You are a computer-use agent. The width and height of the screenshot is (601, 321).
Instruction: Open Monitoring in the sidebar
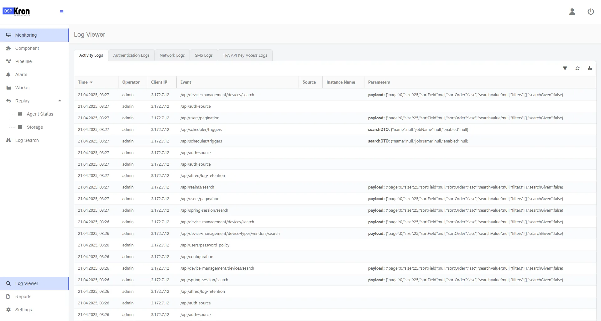(34, 35)
